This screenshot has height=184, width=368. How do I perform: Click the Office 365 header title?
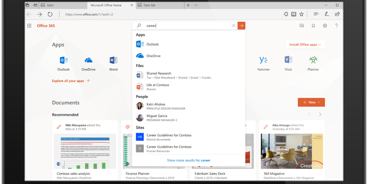pos(46,26)
